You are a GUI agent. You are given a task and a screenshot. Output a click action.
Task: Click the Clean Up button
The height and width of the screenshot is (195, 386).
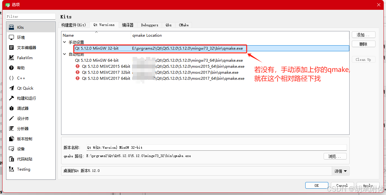(x=364, y=60)
